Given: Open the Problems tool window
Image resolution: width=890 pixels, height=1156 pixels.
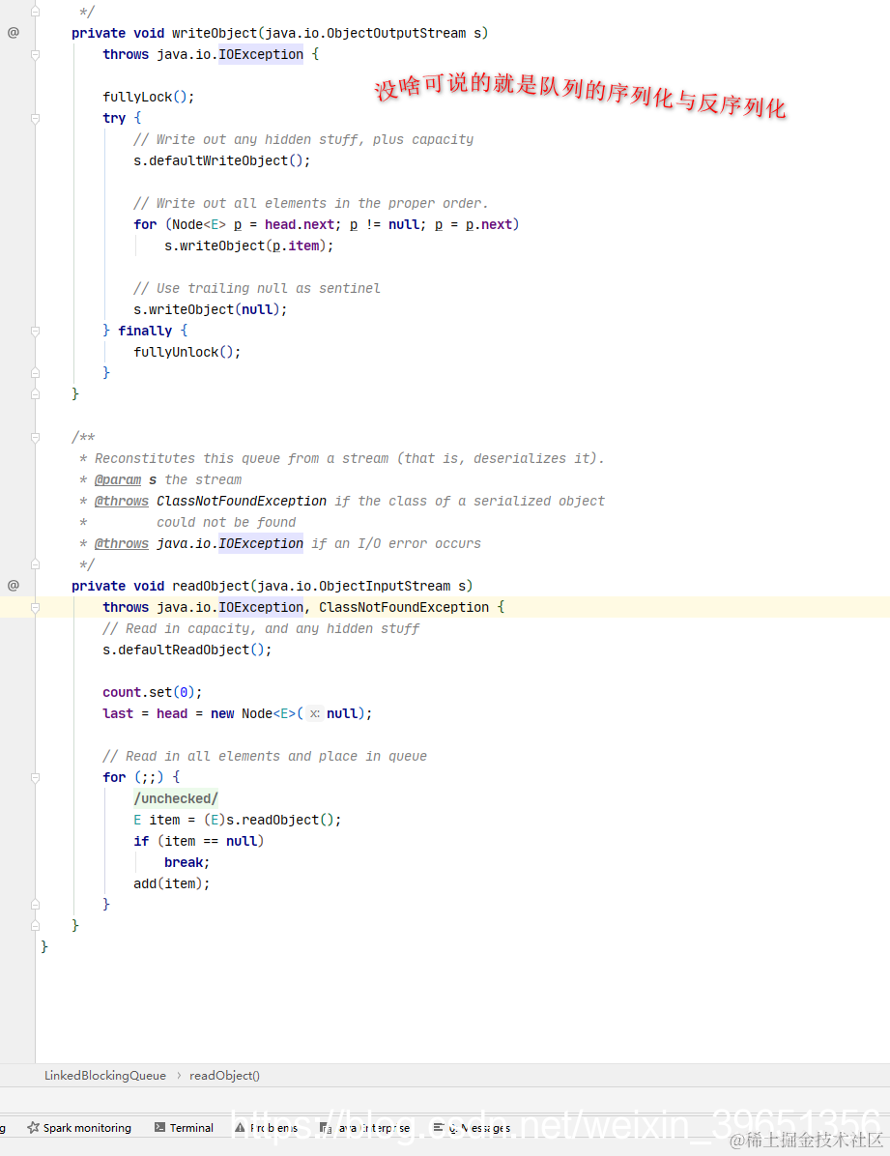Looking at the screenshot, I should click(x=266, y=1127).
